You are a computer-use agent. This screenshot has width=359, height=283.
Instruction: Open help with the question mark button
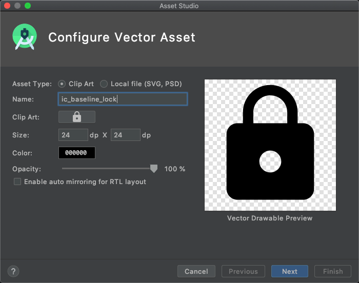[13, 271]
